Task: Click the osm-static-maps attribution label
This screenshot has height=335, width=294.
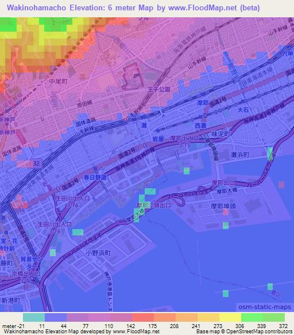Action: tap(265, 307)
